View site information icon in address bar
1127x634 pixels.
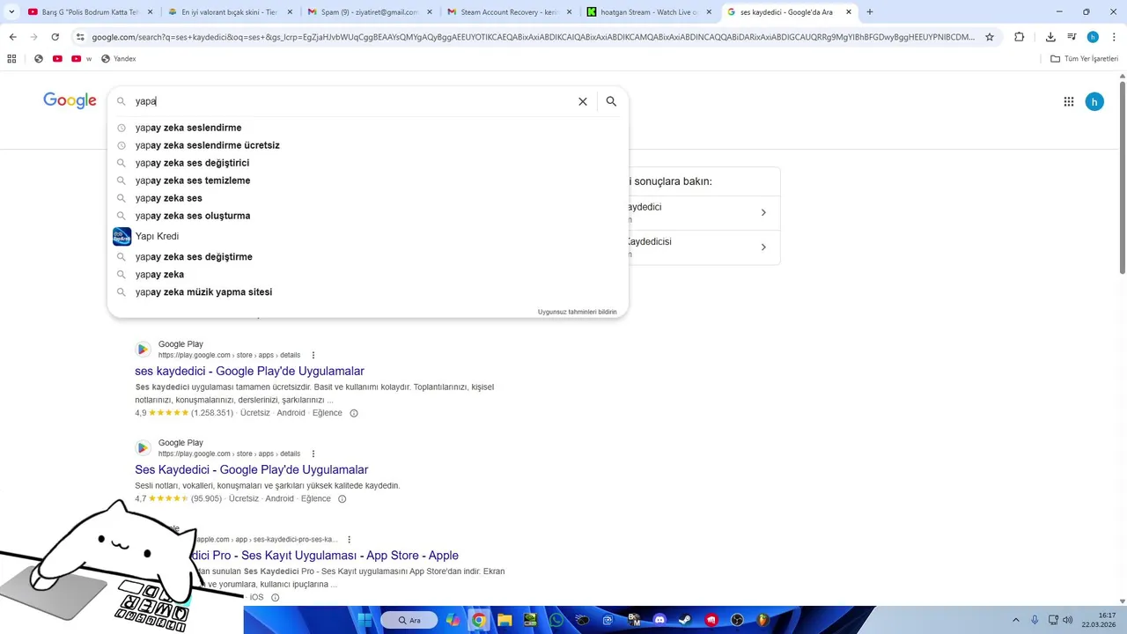point(80,37)
